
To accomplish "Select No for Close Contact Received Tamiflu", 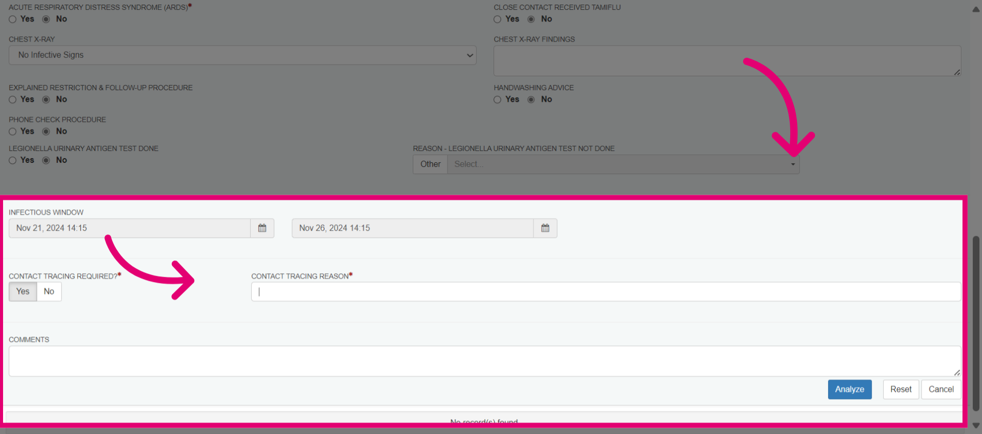I will click(531, 19).
